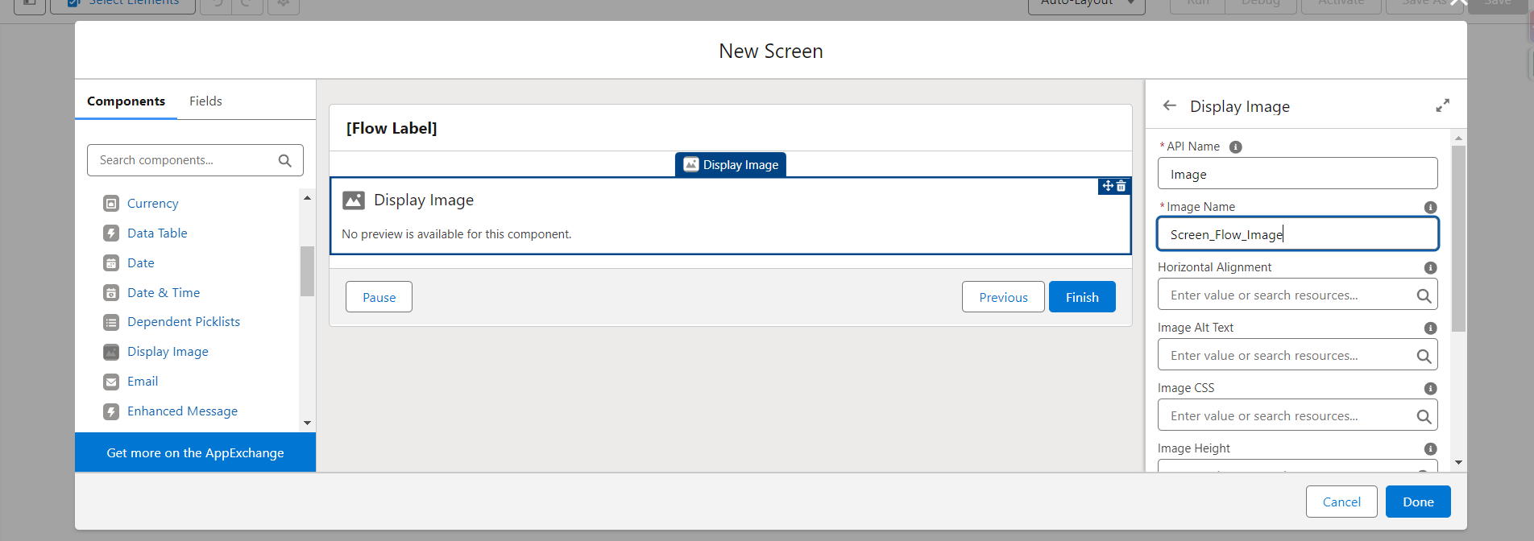Open Image CSS resource search field
Screen dimensions: 1534x541
point(1289,416)
